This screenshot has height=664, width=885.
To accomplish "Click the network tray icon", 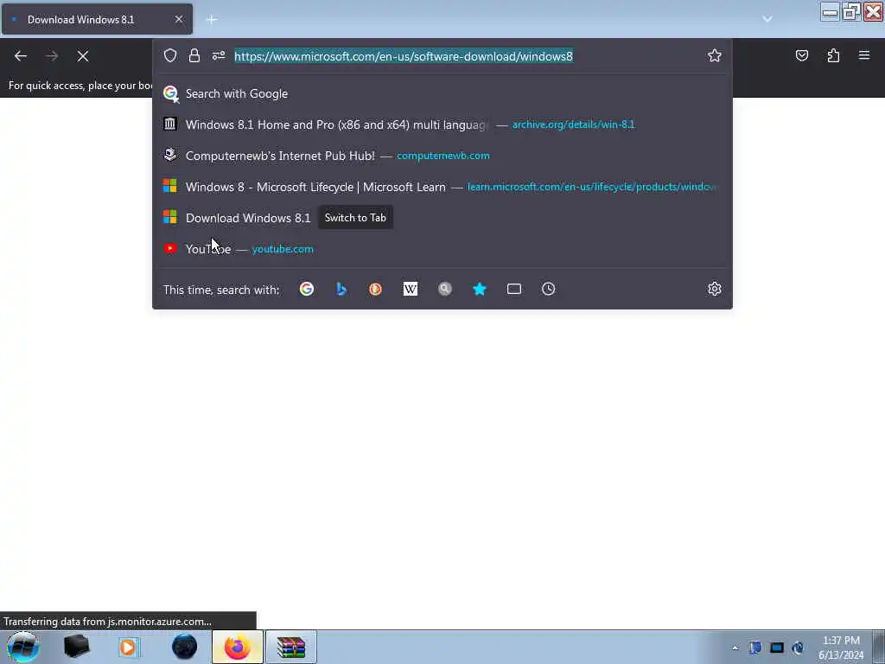I will (777, 648).
